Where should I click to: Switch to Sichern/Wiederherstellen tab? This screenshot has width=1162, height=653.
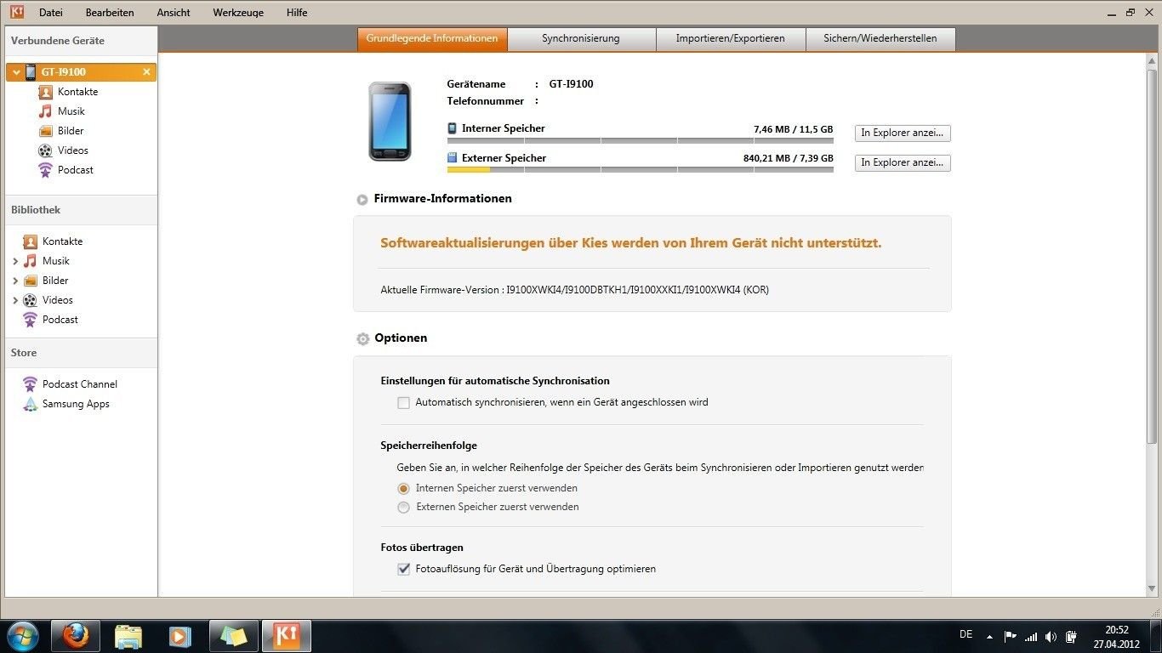[x=880, y=39]
